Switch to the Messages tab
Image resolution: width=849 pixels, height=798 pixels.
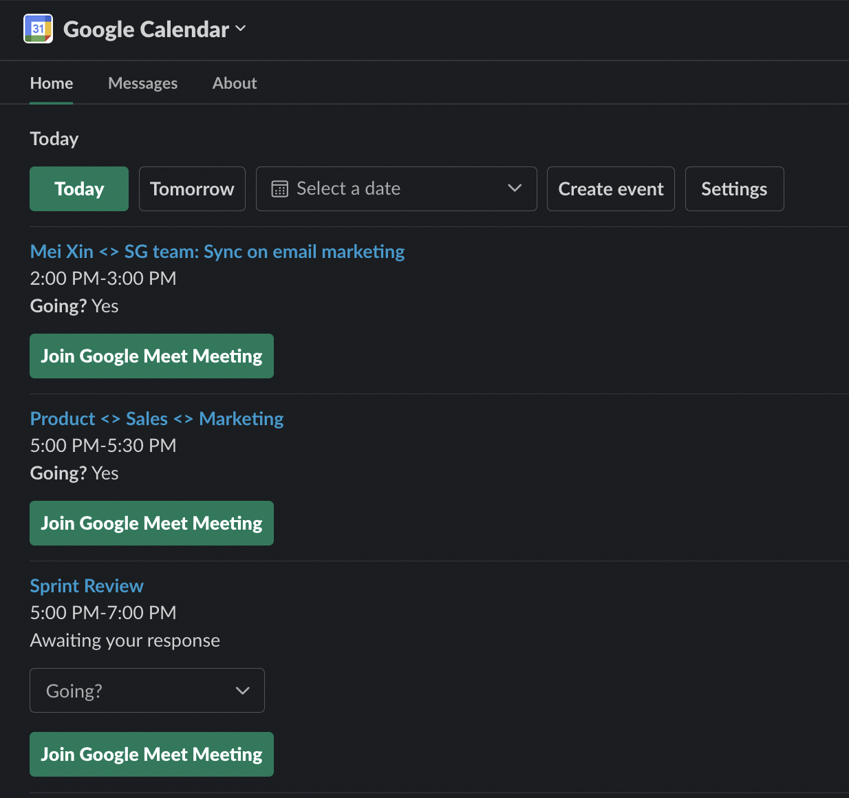[142, 83]
